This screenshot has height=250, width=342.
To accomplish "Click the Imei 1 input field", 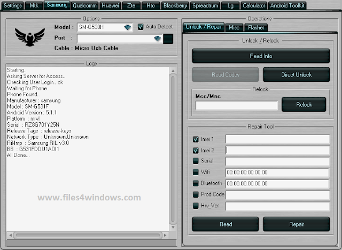I will click(x=277, y=139).
